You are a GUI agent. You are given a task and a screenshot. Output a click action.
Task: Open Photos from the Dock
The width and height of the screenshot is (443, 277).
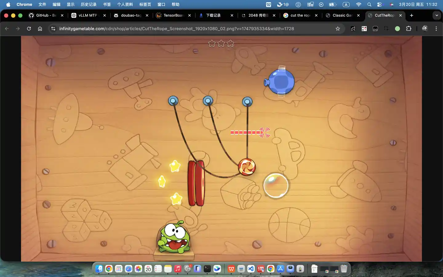(x=138, y=269)
